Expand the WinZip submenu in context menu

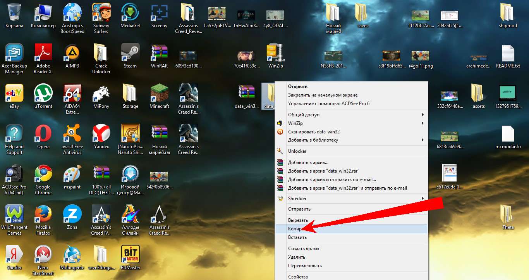point(351,123)
